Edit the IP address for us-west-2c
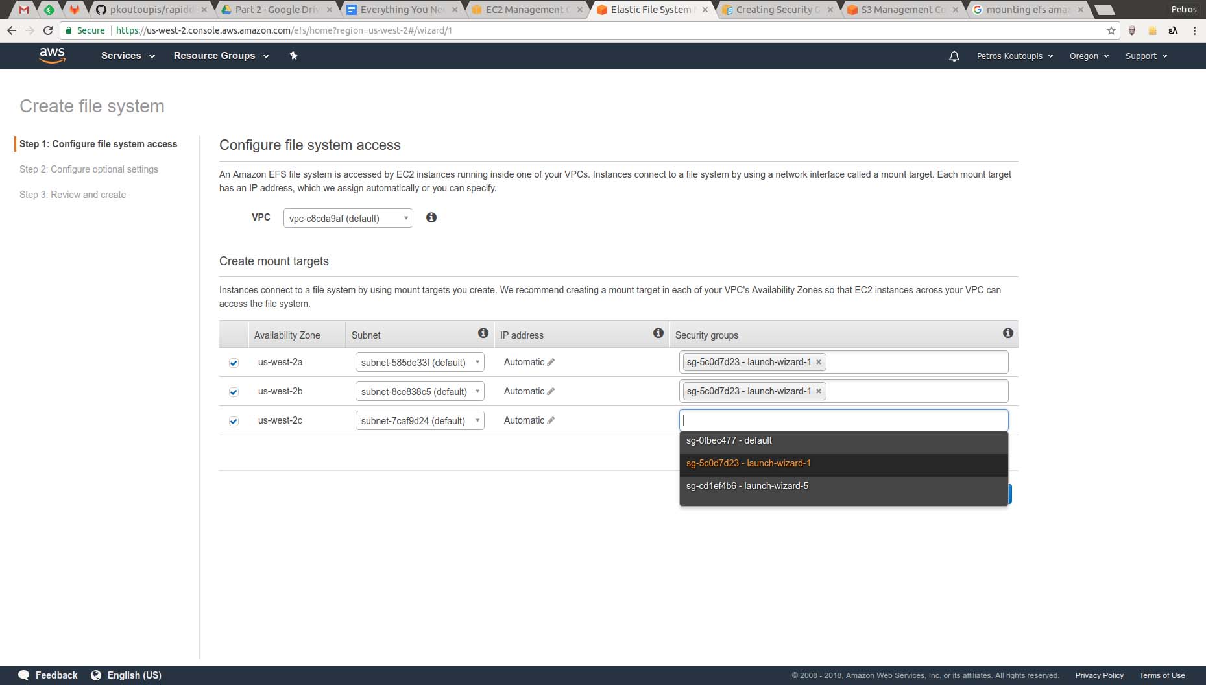Image resolution: width=1206 pixels, height=685 pixels. point(551,420)
